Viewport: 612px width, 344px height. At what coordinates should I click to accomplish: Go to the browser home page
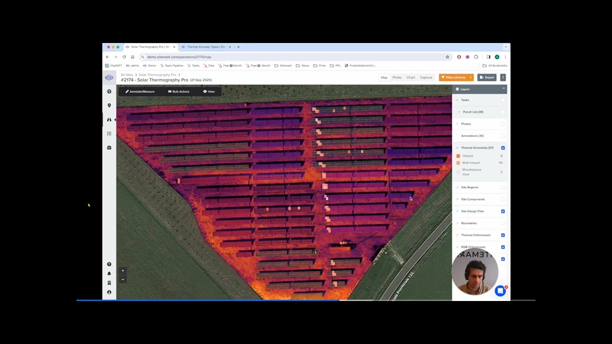[132, 57]
